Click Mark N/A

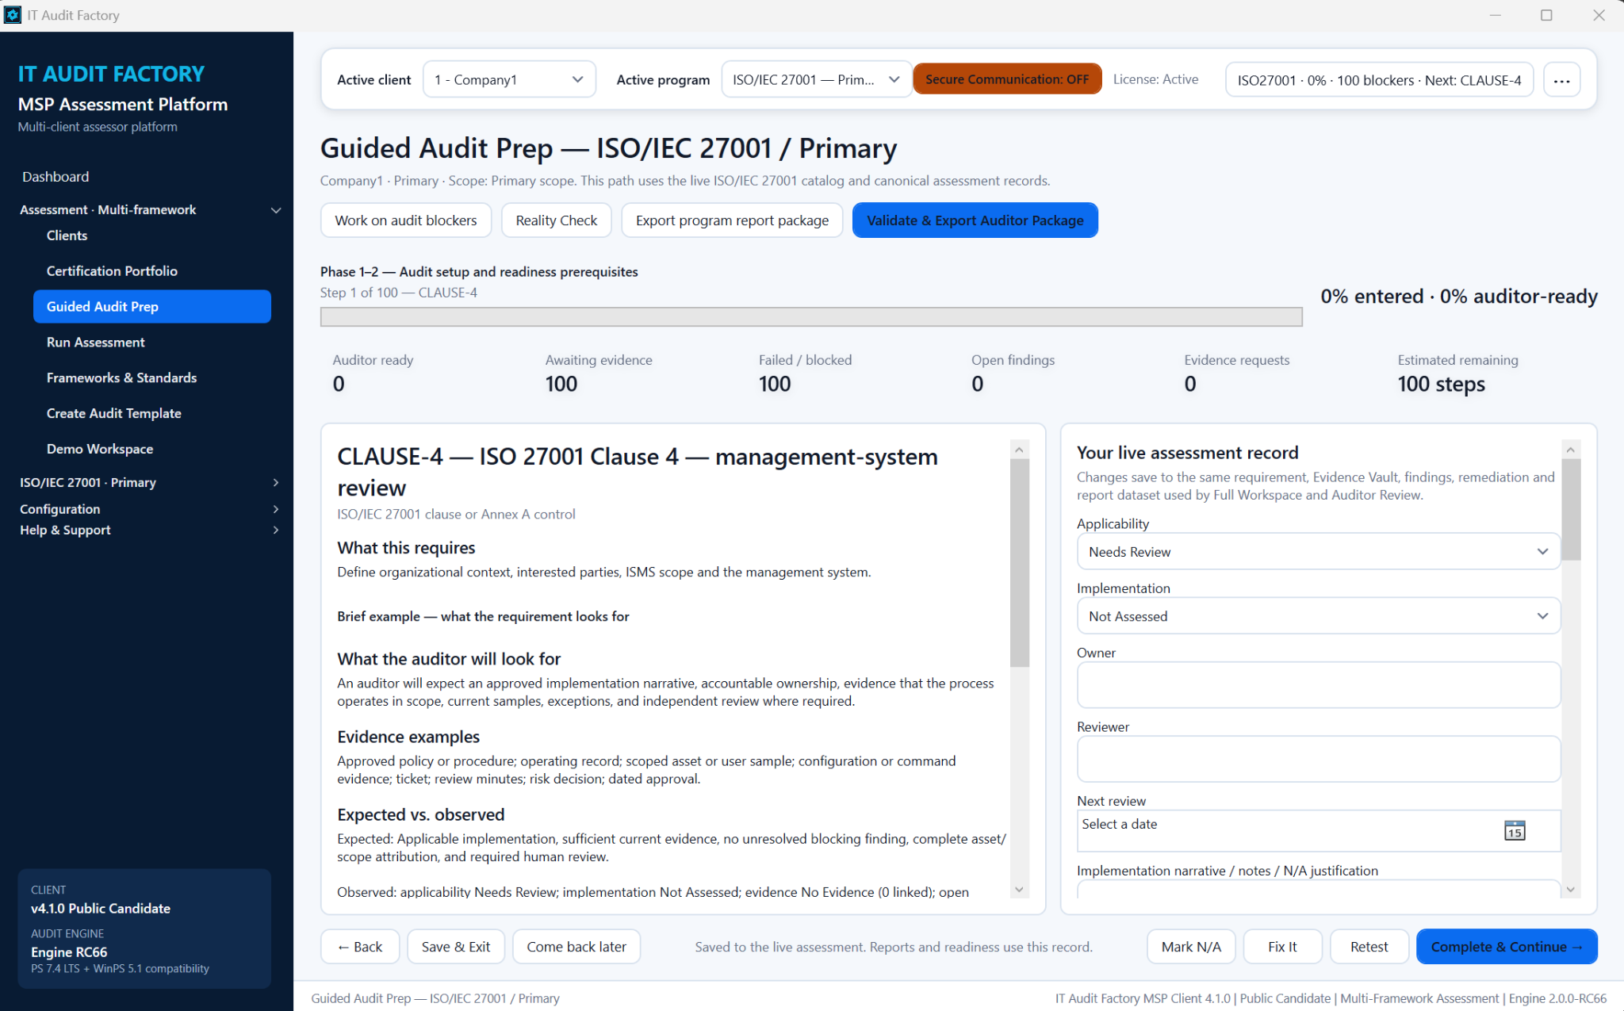click(x=1191, y=947)
